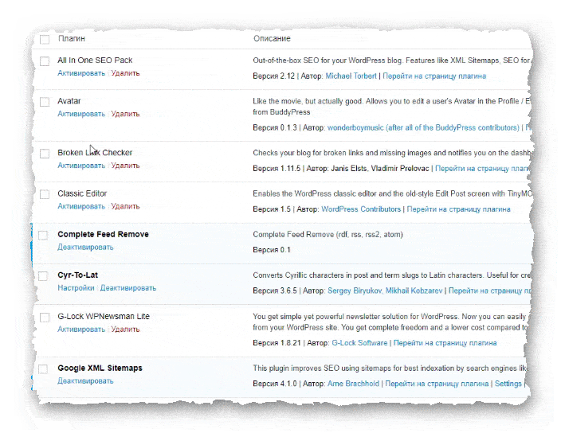Click the Версия 2.12 text
The height and width of the screenshot is (433, 561).
[273, 76]
